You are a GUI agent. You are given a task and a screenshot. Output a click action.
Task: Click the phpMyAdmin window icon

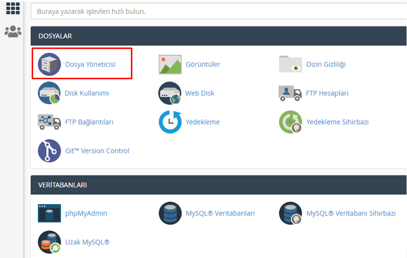tap(49, 213)
